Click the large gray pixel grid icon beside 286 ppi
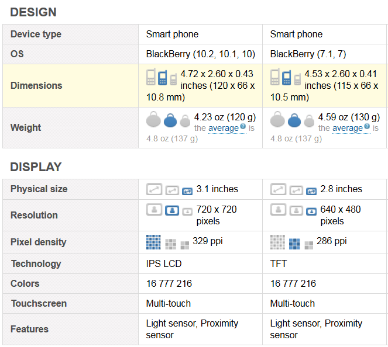The image size is (388, 347). pos(277,242)
